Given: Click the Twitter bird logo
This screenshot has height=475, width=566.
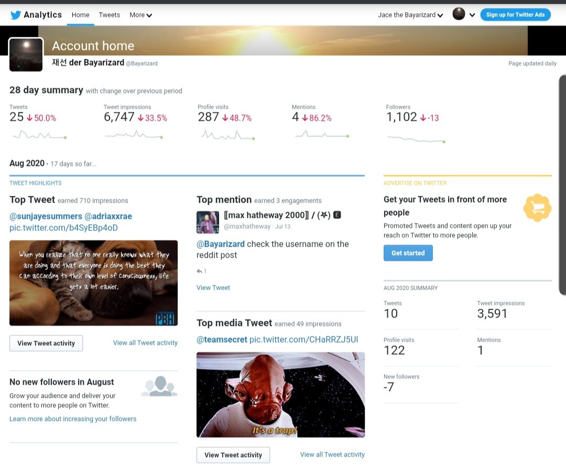Looking at the screenshot, I should tap(16, 15).
